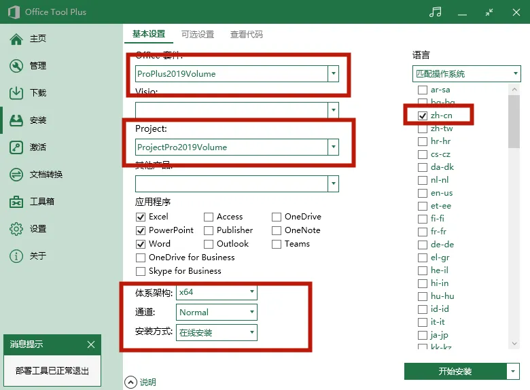The image size is (530, 390).
Task: Check OneDrive for Business checkbox
Action: click(x=141, y=258)
